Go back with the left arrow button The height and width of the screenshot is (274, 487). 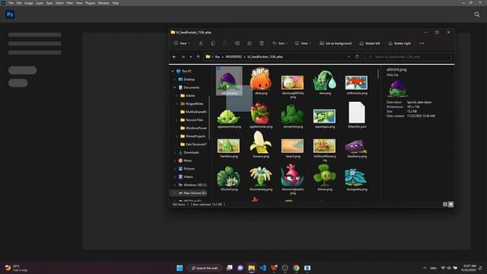pos(174,57)
